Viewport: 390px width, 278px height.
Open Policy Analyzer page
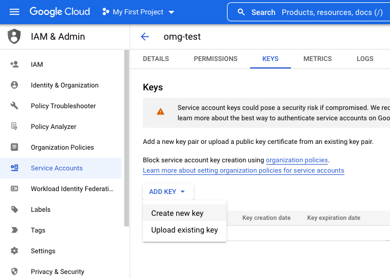click(x=60, y=127)
